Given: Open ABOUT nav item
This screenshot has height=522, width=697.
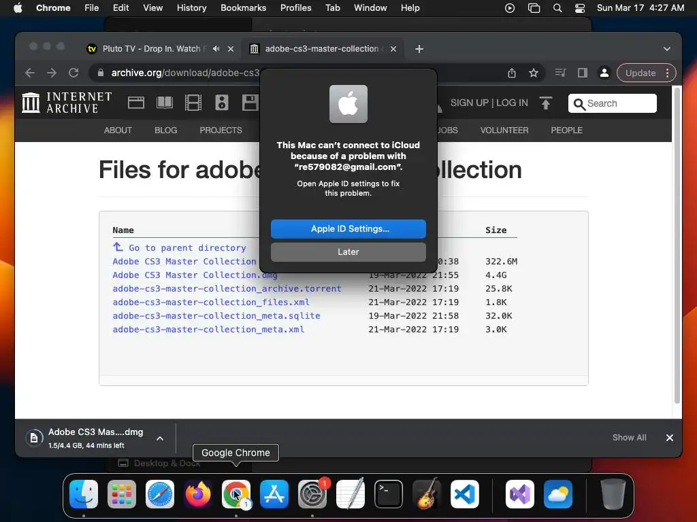Looking at the screenshot, I should (118, 130).
